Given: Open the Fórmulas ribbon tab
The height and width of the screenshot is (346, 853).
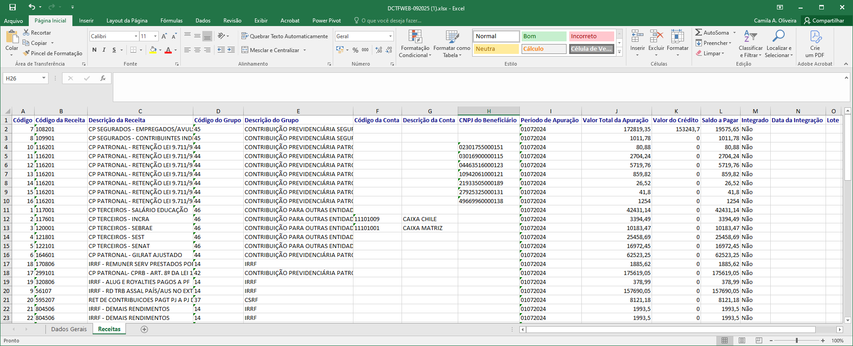Looking at the screenshot, I should [171, 21].
